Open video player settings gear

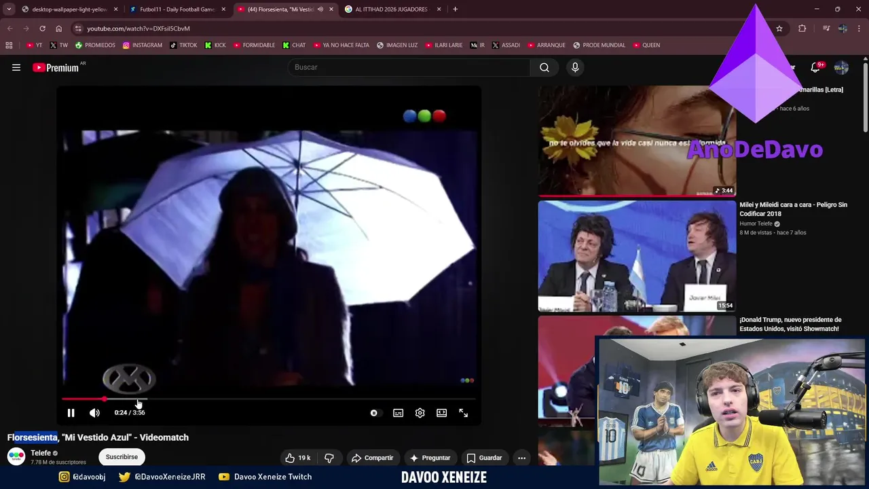420,413
